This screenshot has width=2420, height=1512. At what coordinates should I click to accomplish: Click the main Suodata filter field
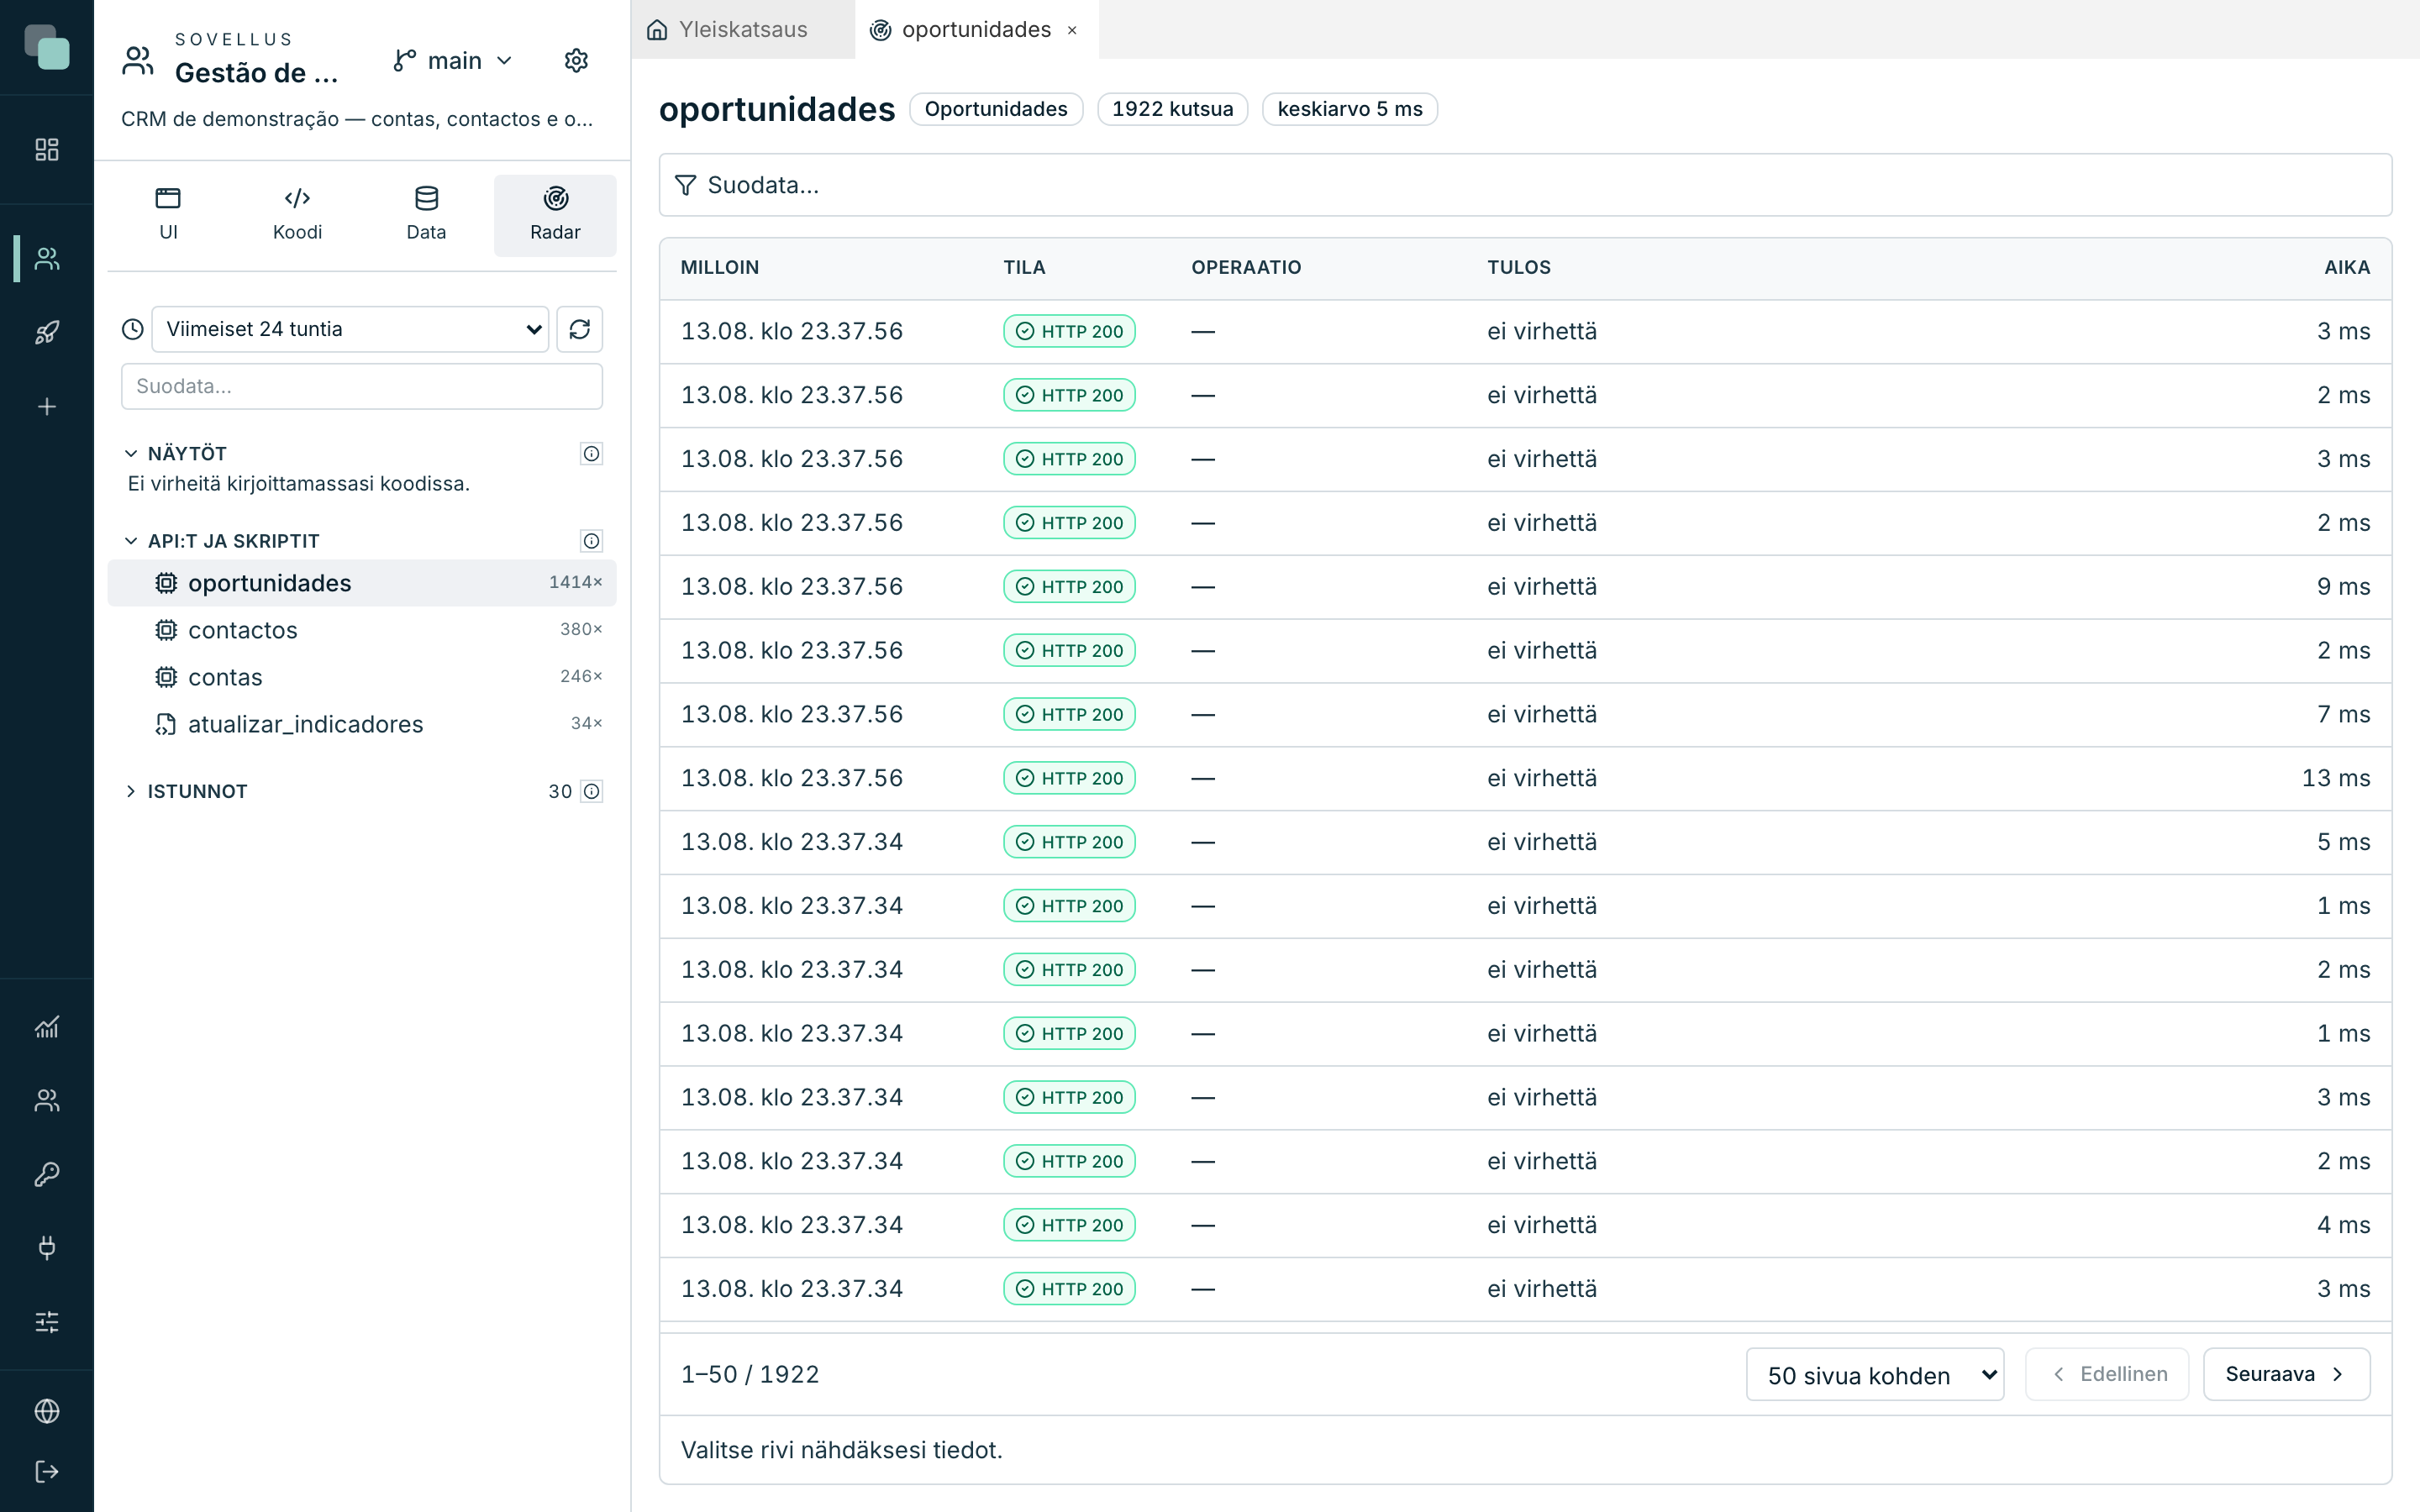click(x=1525, y=185)
